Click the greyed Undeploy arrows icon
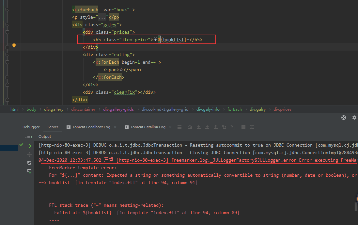The height and width of the screenshot is (225, 358). (x=29, y=154)
